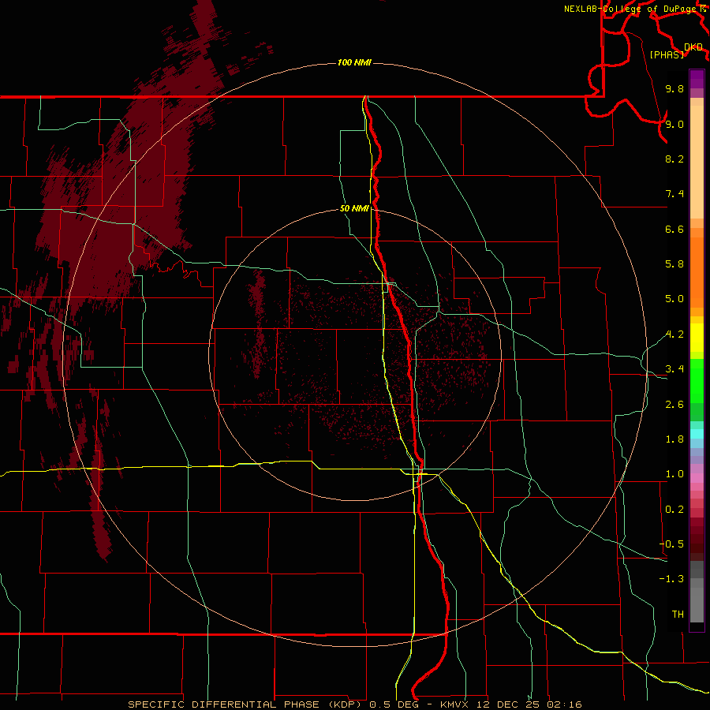Screen dimensions: 710x710
Task: Click the 8.2 legend value
Action: [674, 159]
